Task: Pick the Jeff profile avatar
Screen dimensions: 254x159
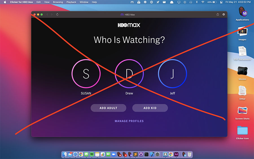Action: point(172,74)
